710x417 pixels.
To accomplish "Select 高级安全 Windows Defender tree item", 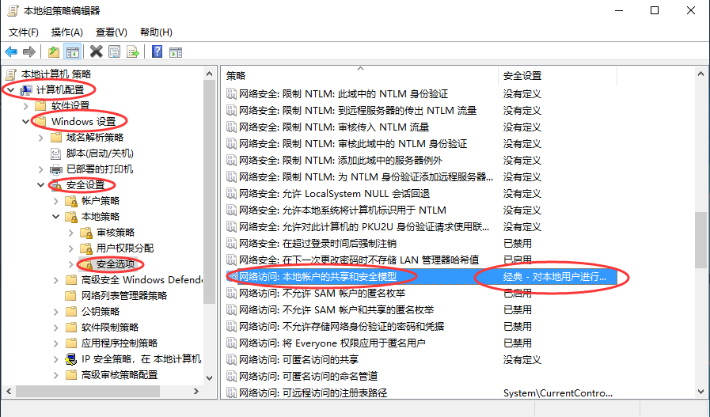I will point(142,280).
